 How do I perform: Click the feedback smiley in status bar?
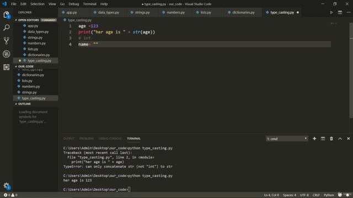[340, 195]
